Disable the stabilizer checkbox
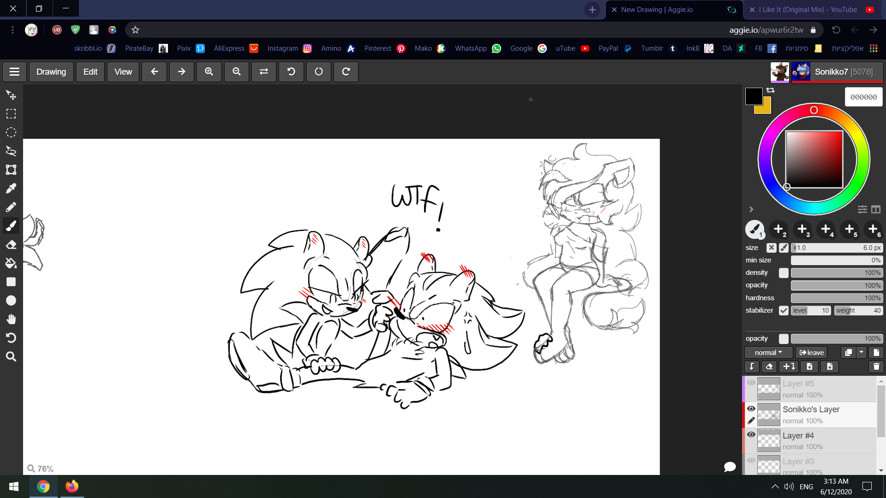Screen dimensions: 886x498 (x=784, y=310)
